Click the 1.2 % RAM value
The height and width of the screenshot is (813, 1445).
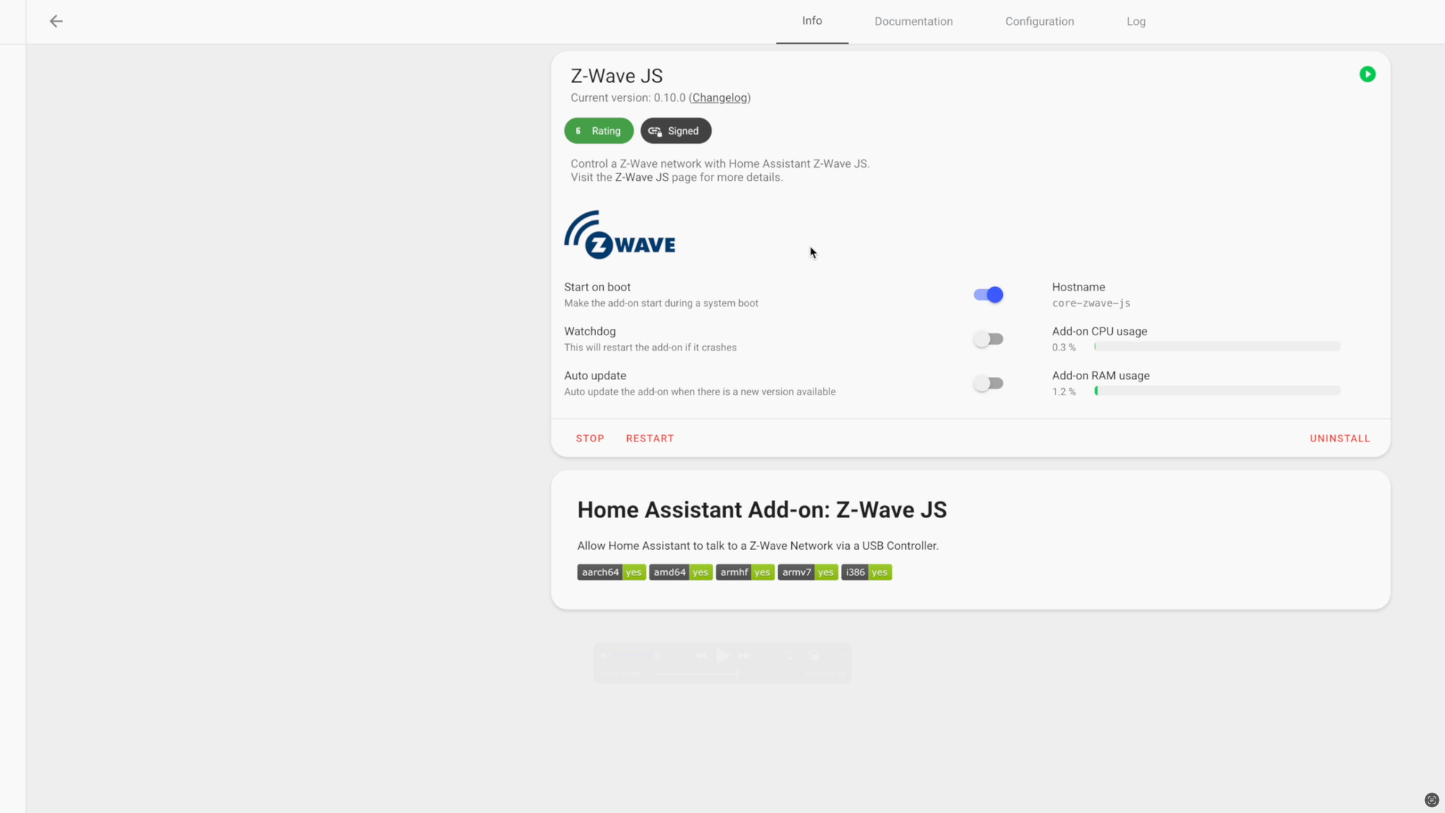pos(1064,392)
